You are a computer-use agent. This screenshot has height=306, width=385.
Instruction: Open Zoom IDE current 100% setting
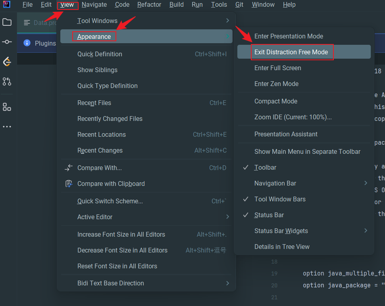click(x=293, y=117)
